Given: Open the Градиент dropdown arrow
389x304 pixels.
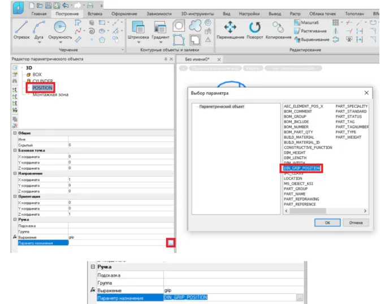Looking at the screenshot, I should [161, 42].
